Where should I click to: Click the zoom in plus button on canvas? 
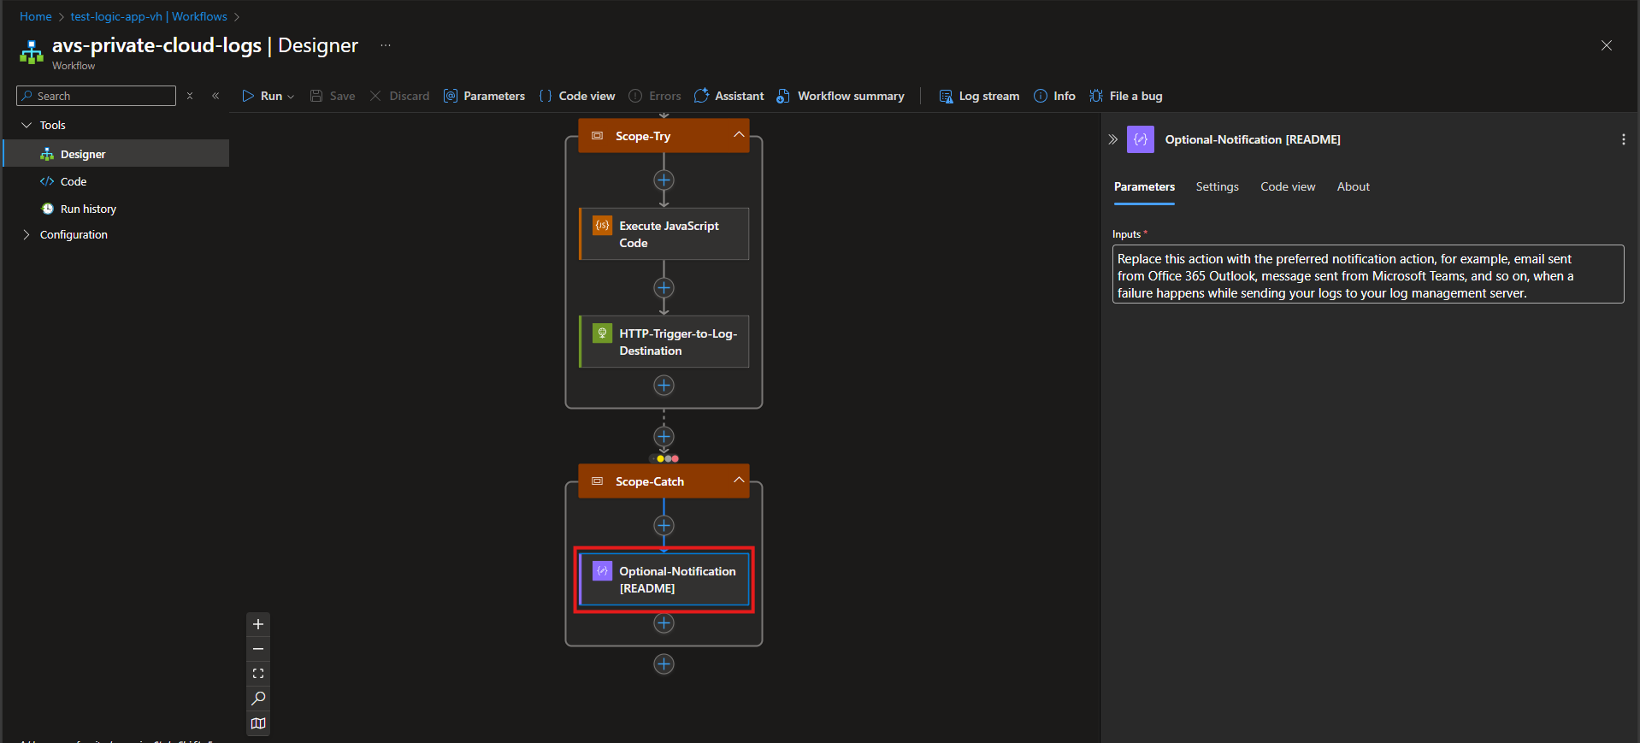point(258,624)
